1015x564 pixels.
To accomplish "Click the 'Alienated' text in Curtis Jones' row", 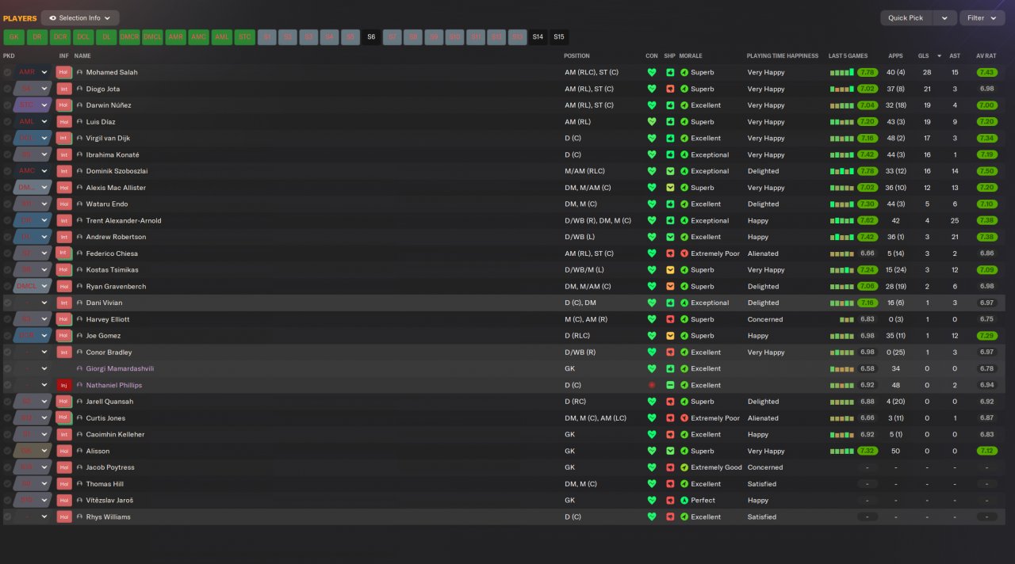I will [x=763, y=418].
